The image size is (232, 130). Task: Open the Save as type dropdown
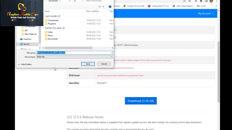(74, 57)
